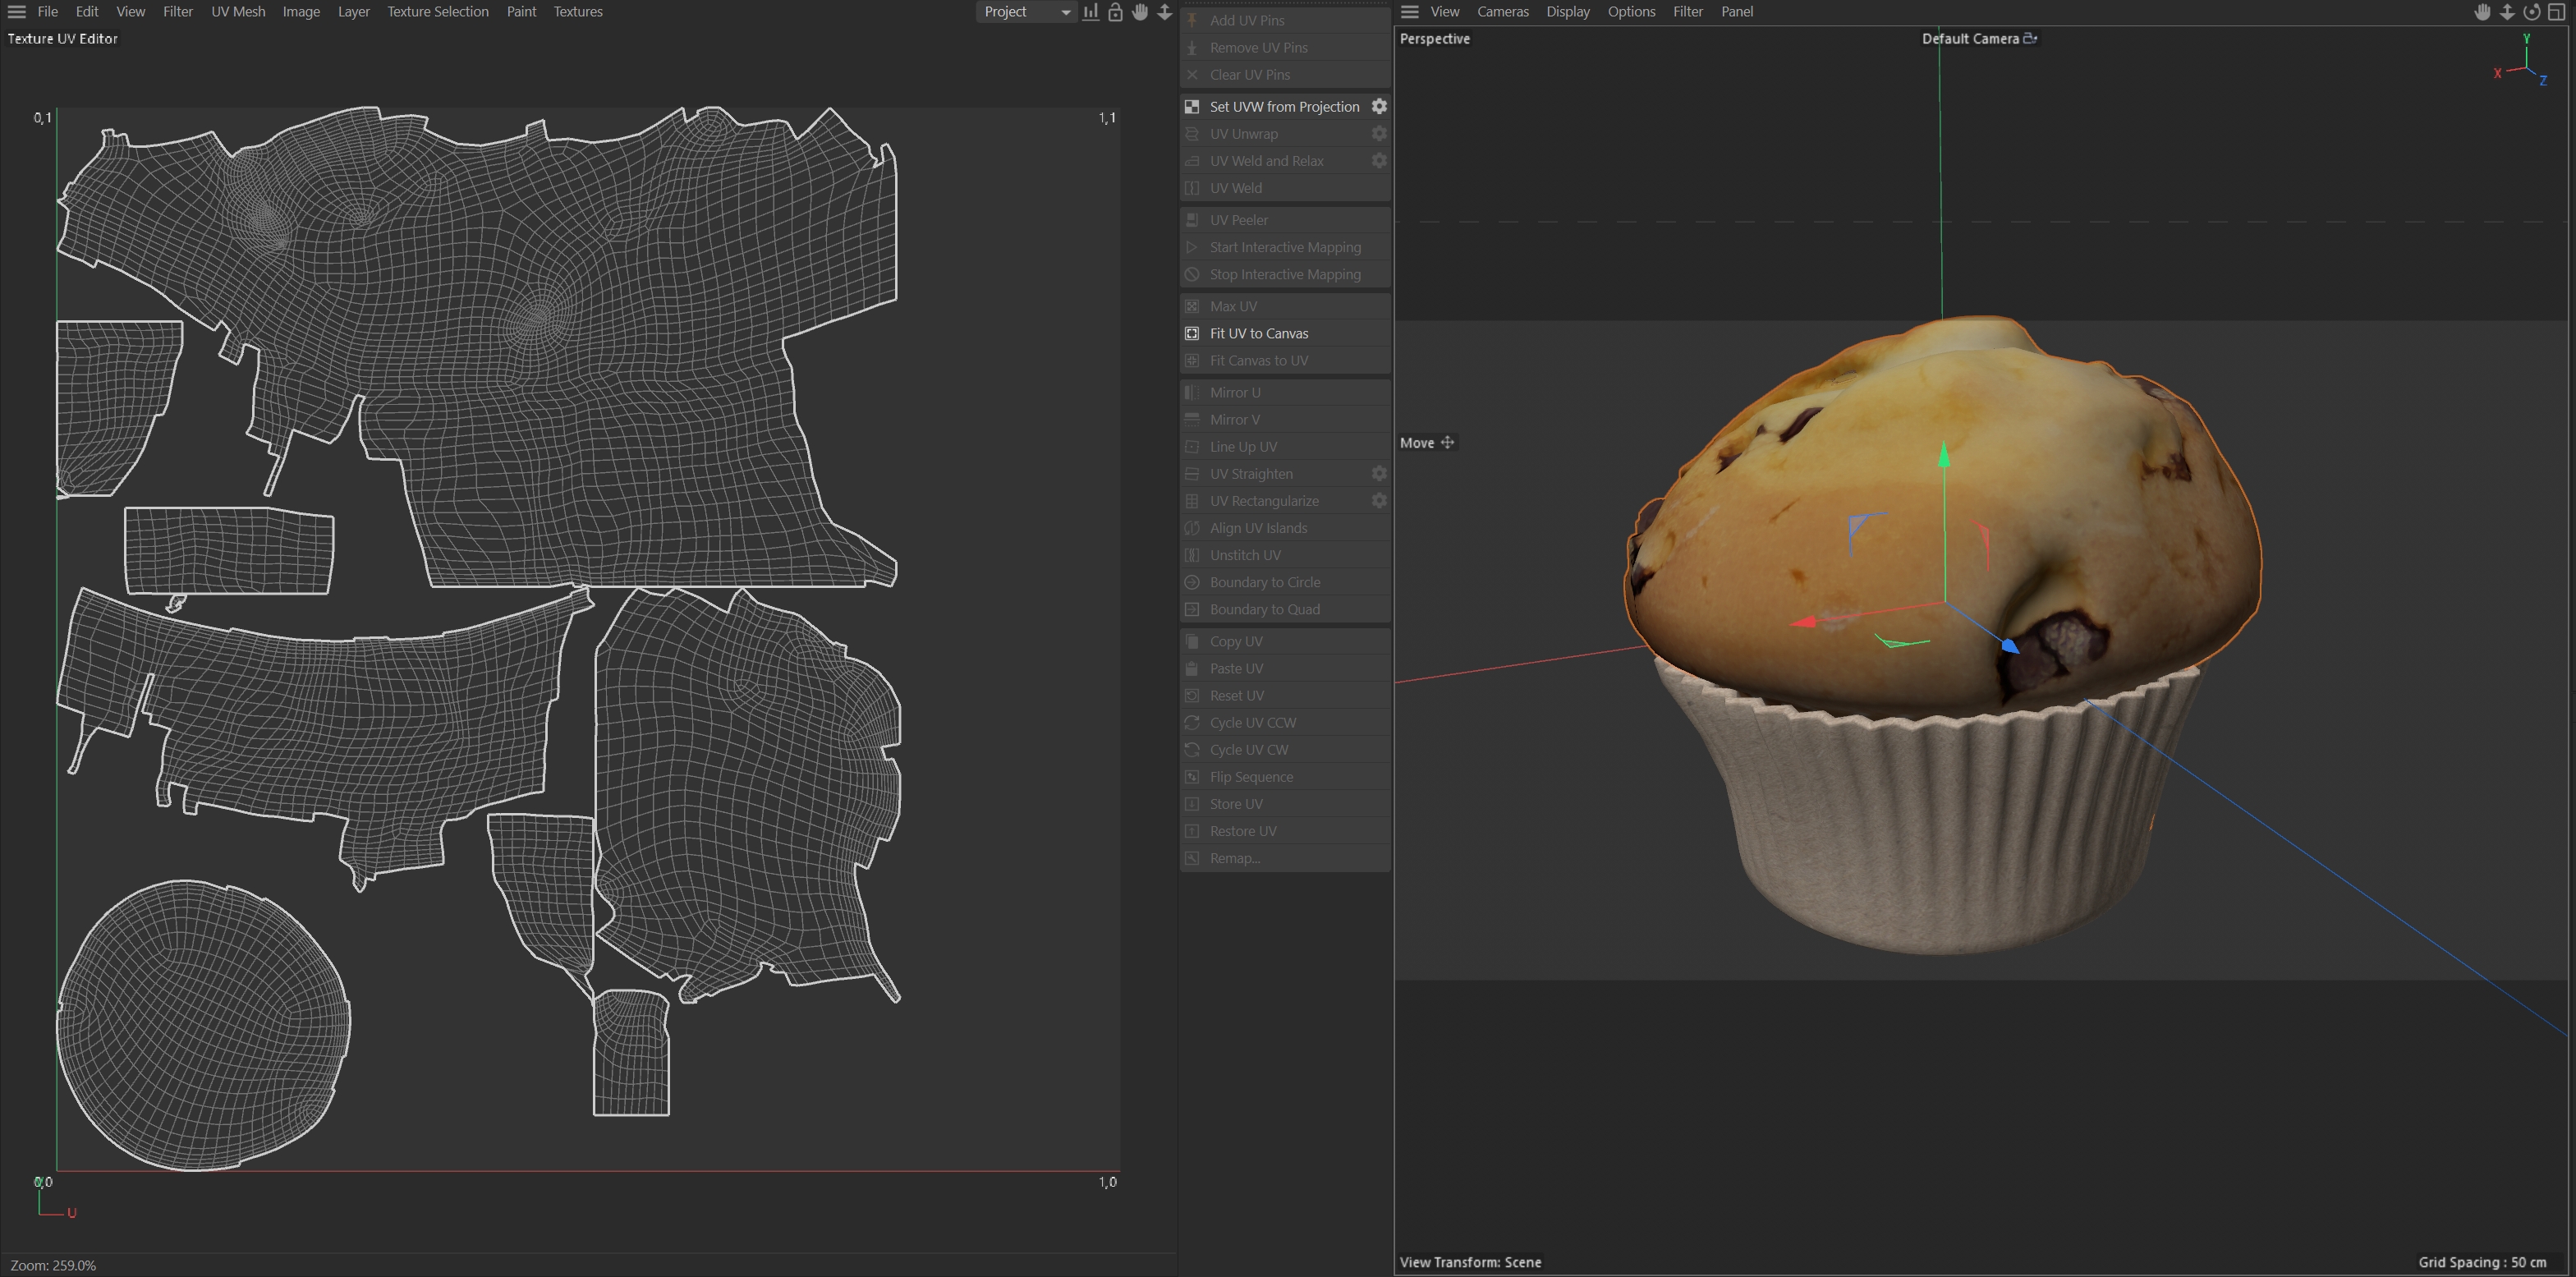This screenshot has width=2576, height=1277.
Task: Click the checkerboard Set UVW from Projection icon
Action: coord(1192,106)
